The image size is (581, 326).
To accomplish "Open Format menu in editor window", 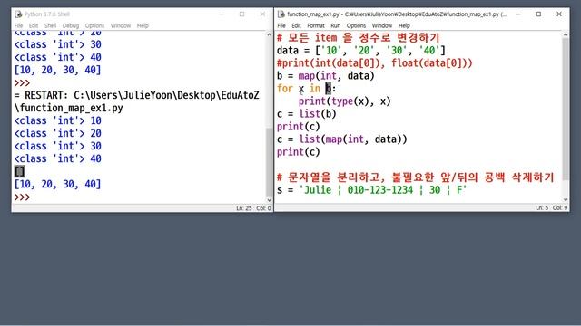I will 316,25.
